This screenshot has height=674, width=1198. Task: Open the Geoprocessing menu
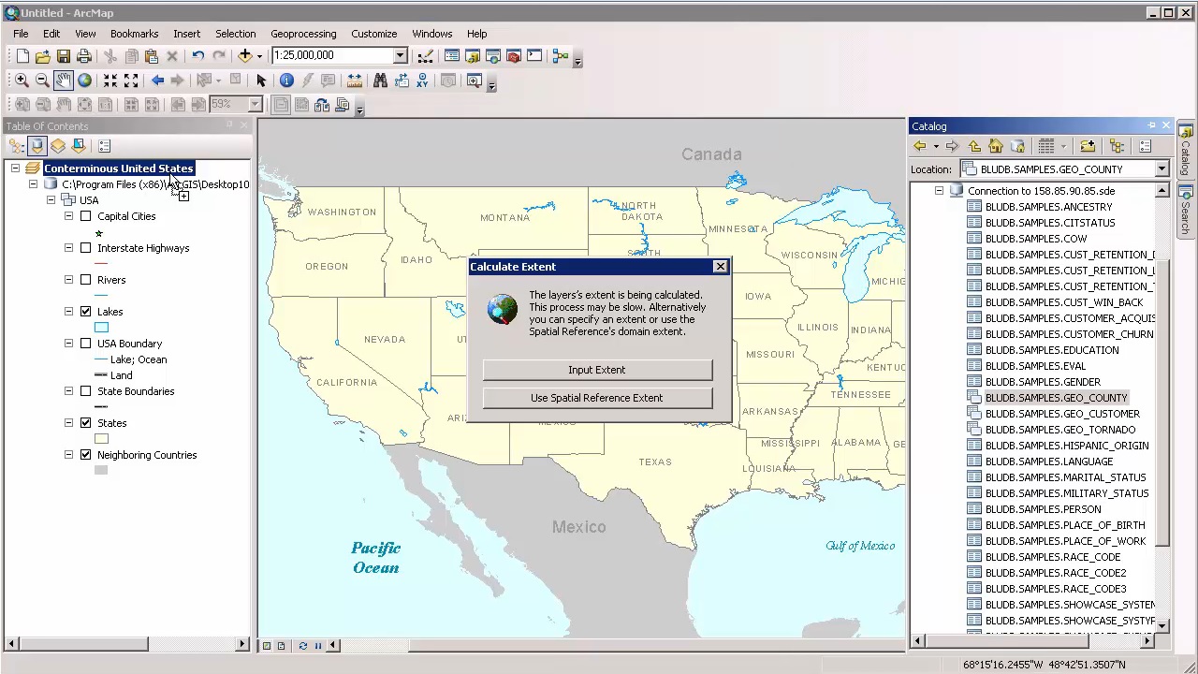point(303,34)
